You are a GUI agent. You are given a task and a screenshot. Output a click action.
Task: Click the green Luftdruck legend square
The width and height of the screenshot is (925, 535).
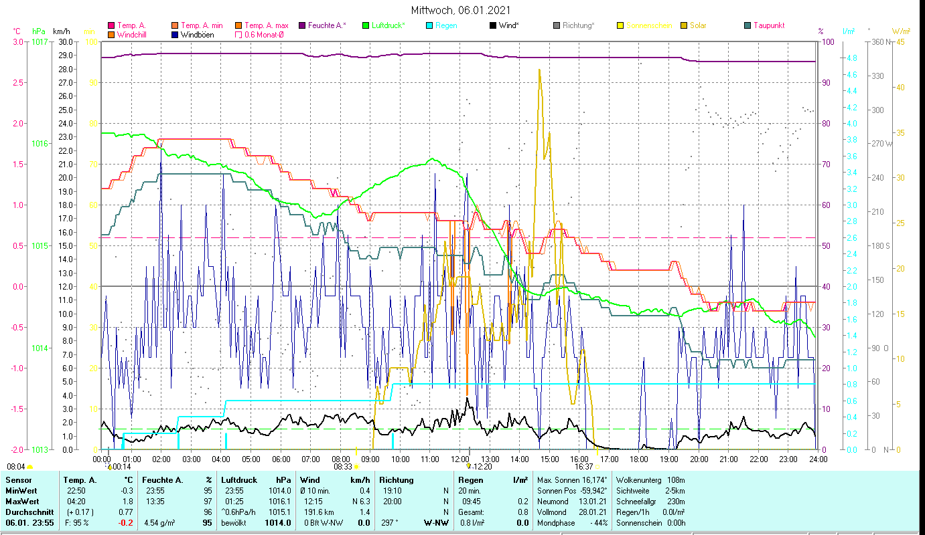(x=366, y=26)
